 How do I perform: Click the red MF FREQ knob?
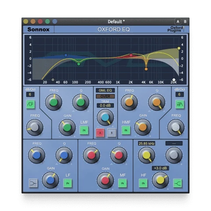(91, 155)
